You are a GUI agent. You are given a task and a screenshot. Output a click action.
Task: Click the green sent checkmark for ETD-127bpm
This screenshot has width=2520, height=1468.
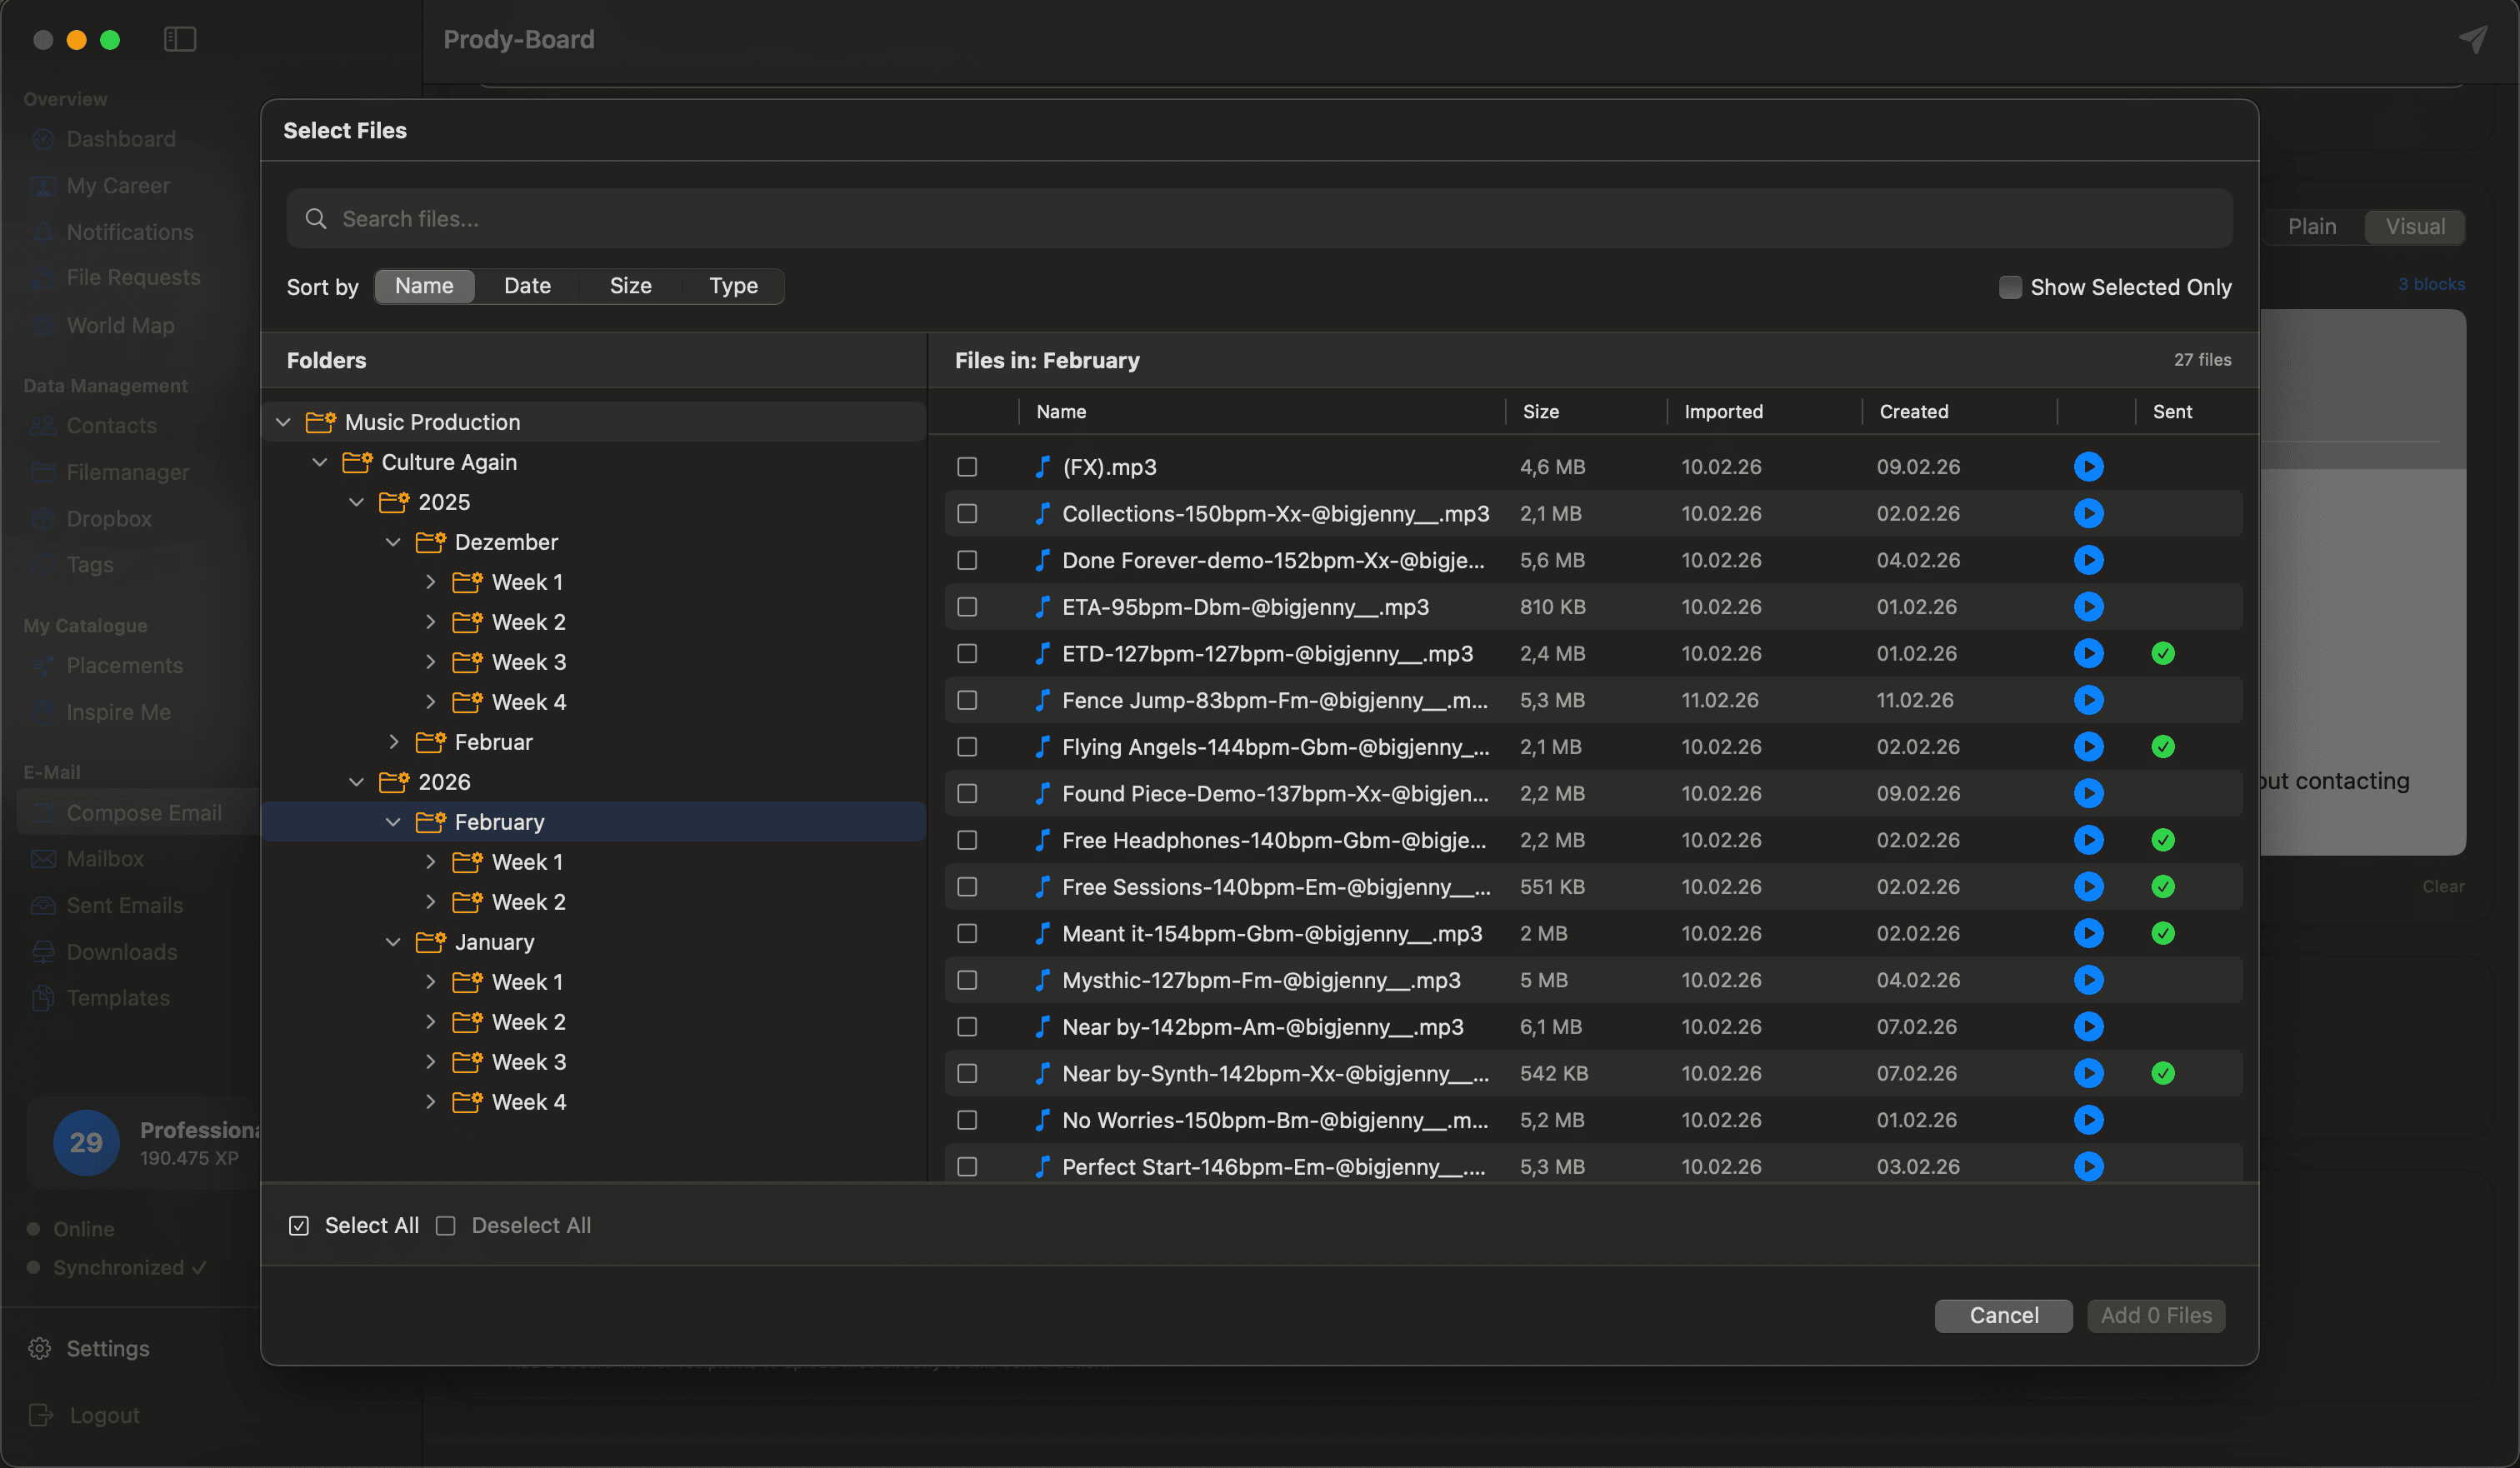[2164, 653]
